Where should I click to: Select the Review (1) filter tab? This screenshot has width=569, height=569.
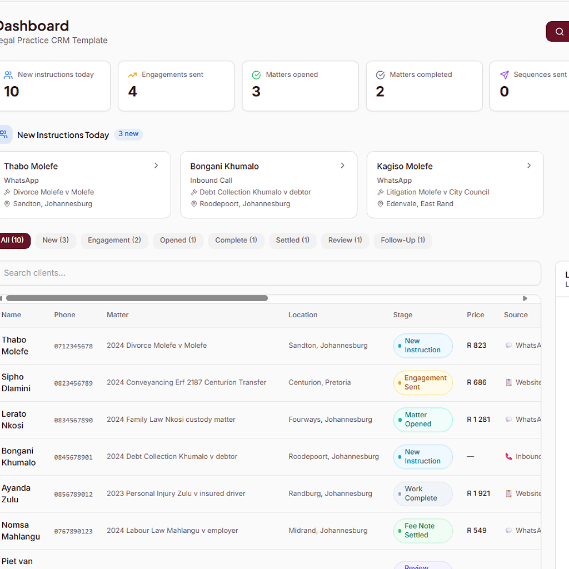coord(345,241)
